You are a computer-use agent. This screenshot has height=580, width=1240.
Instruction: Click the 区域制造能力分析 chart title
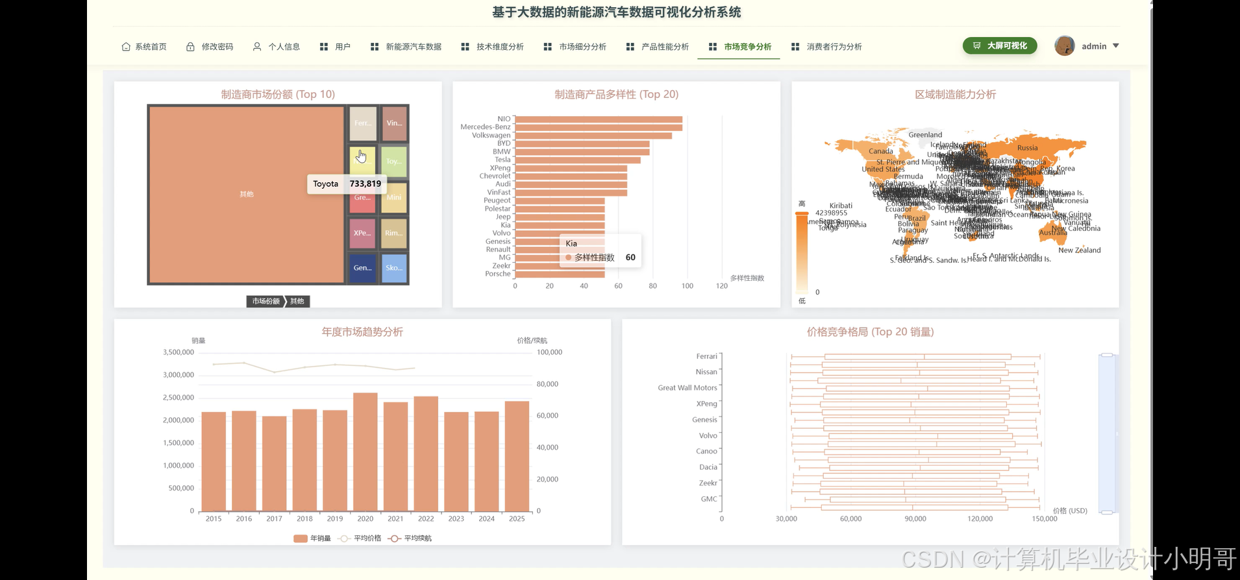955,95
